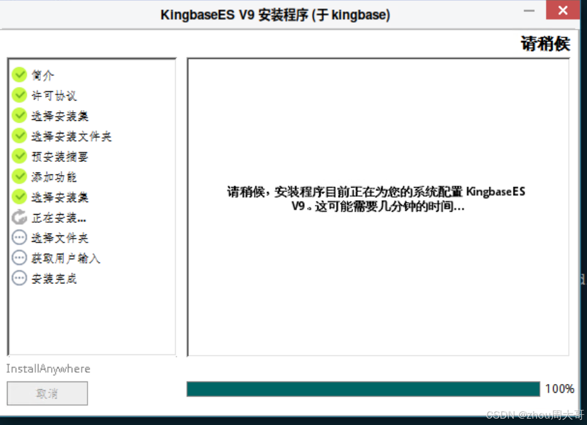Select the 许可协议 step label
The image size is (587, 425).
click(x=54, y=96)
